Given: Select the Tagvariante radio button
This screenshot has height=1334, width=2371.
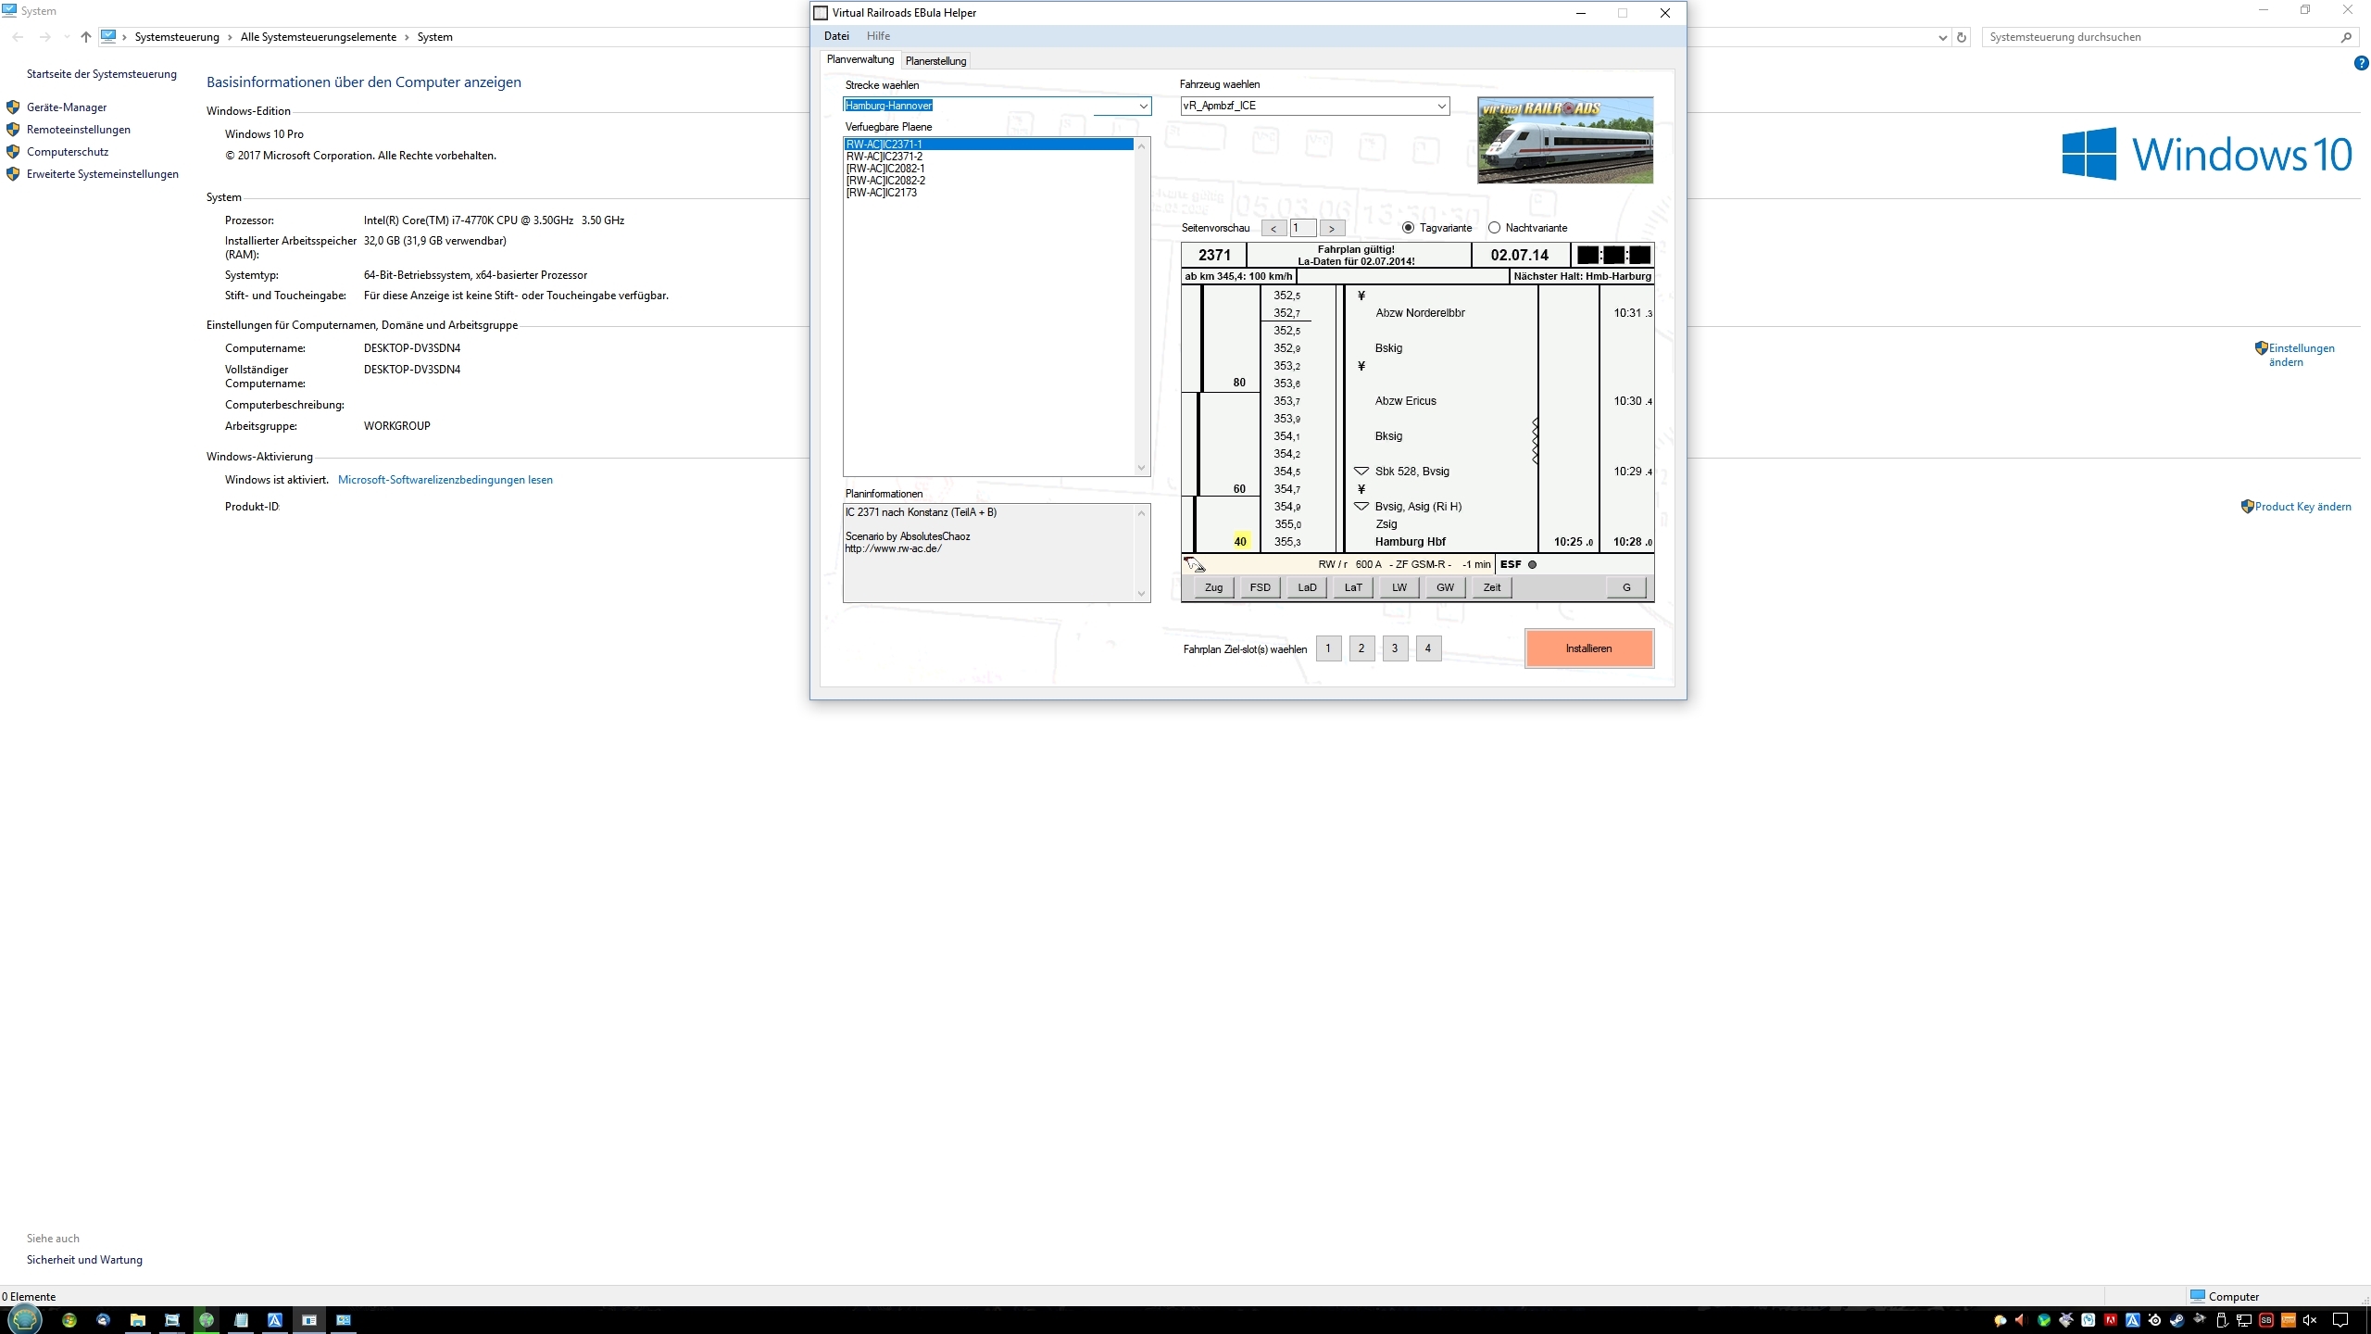Looking at the screenshot, I should 1408,228.
